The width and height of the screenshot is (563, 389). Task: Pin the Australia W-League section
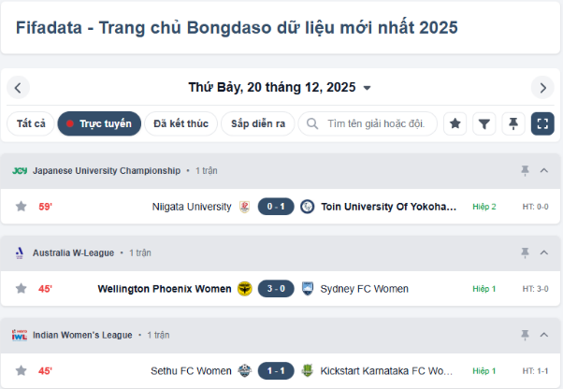tap(525, 252)
